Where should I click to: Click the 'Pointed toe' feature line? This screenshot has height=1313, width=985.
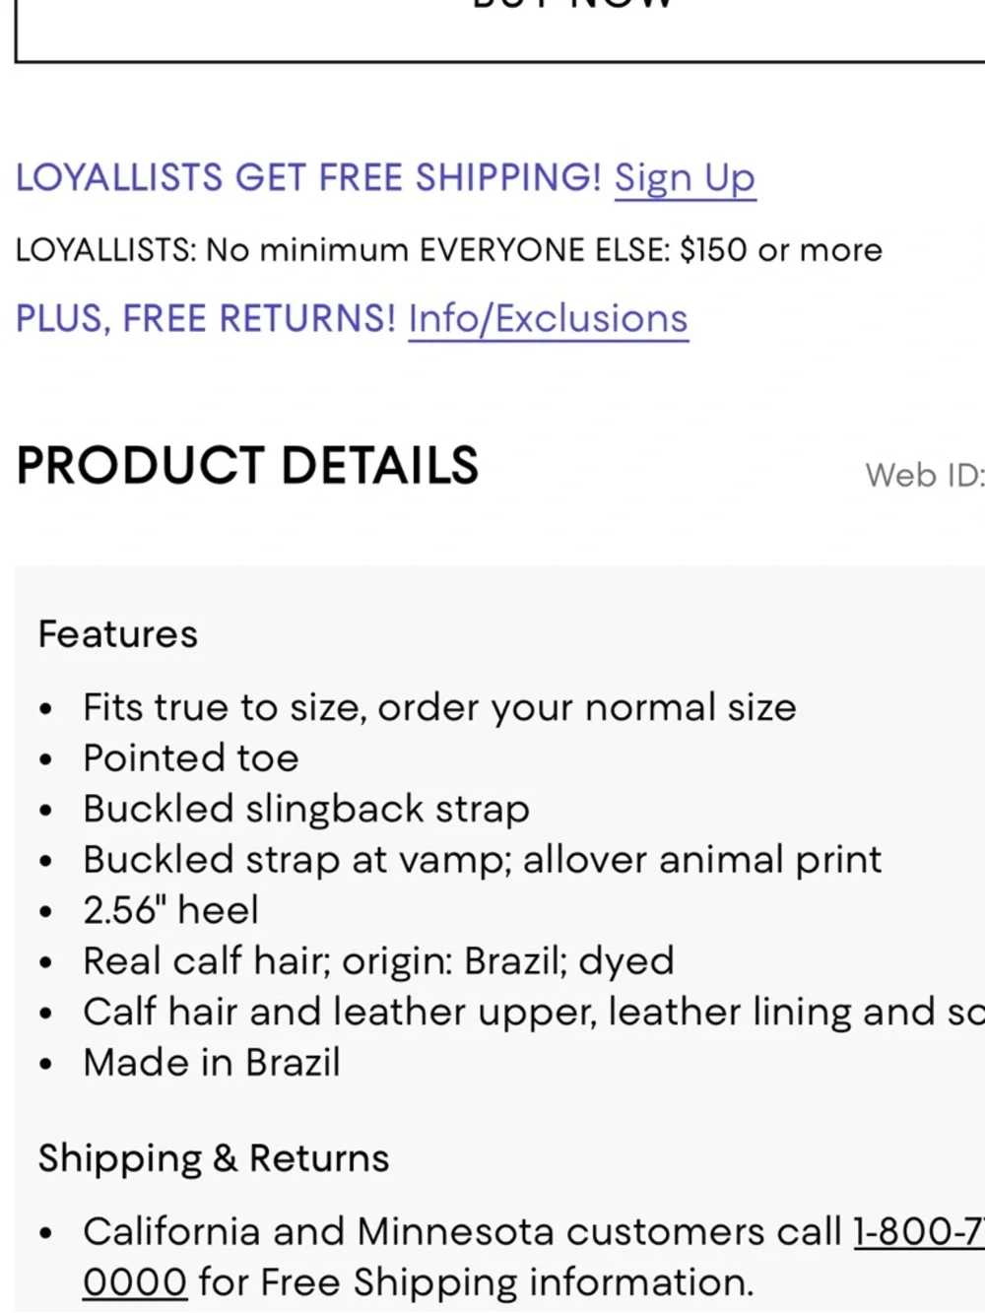[x=191, y=758]
